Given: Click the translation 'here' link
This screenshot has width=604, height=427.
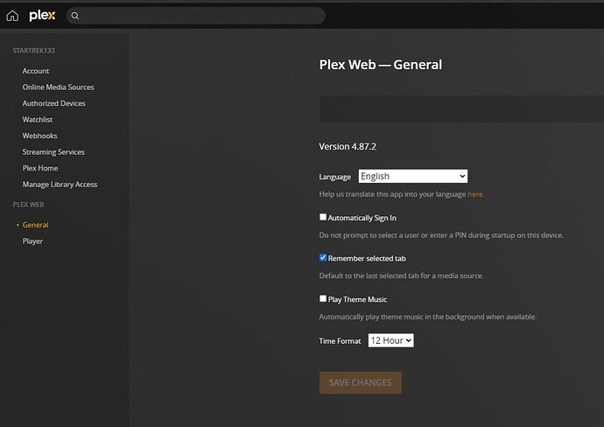Looking at the screenshot, I should point(474,194).
